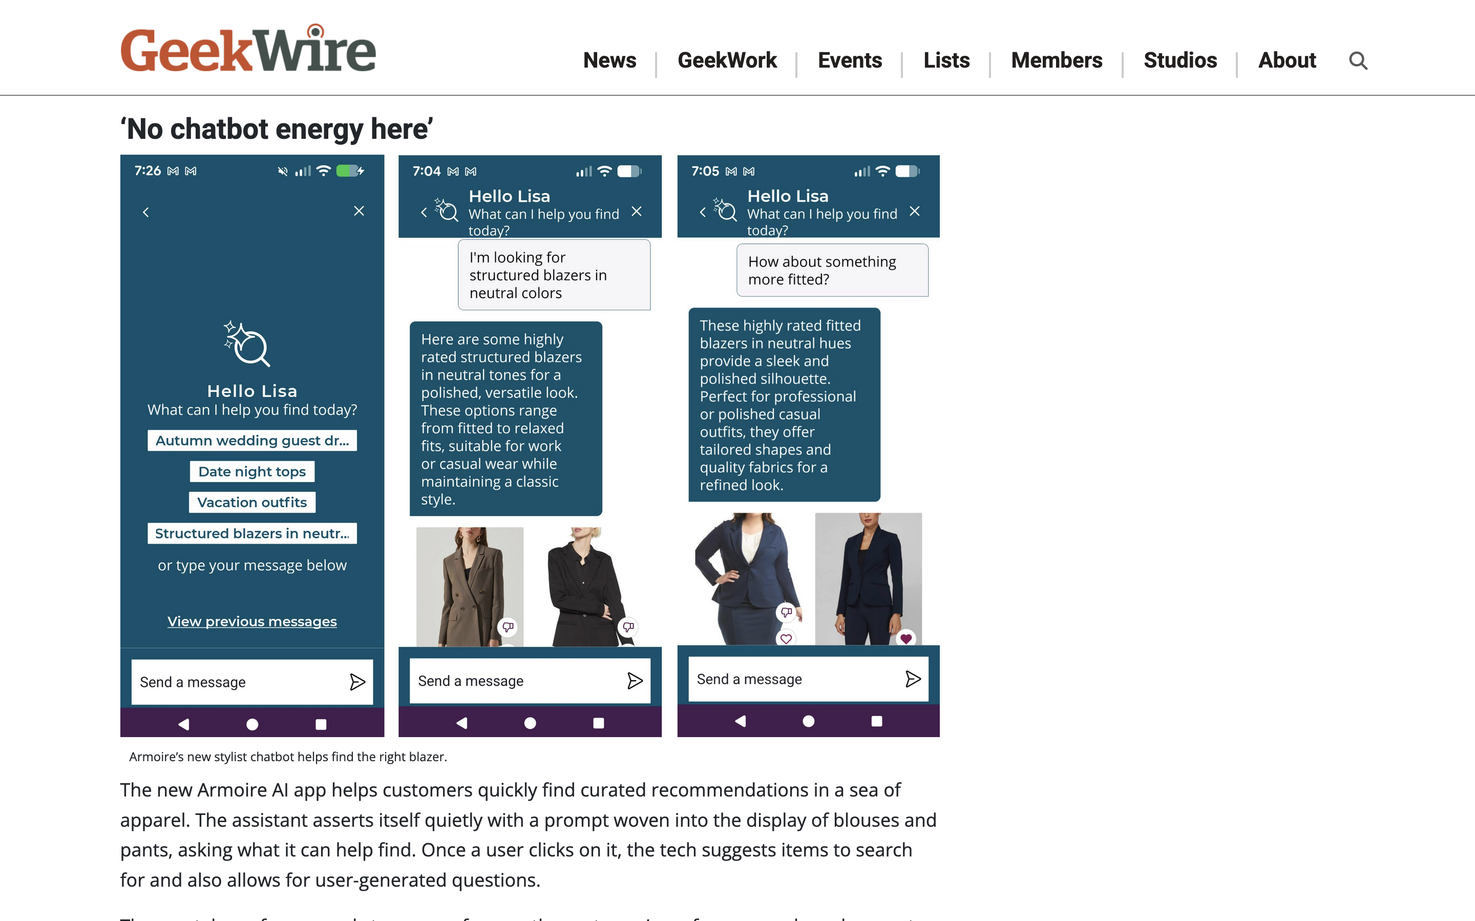1475x921 pixels.
Task: Click back chevron in 7:26 phone screen
Action: point(145,212)
